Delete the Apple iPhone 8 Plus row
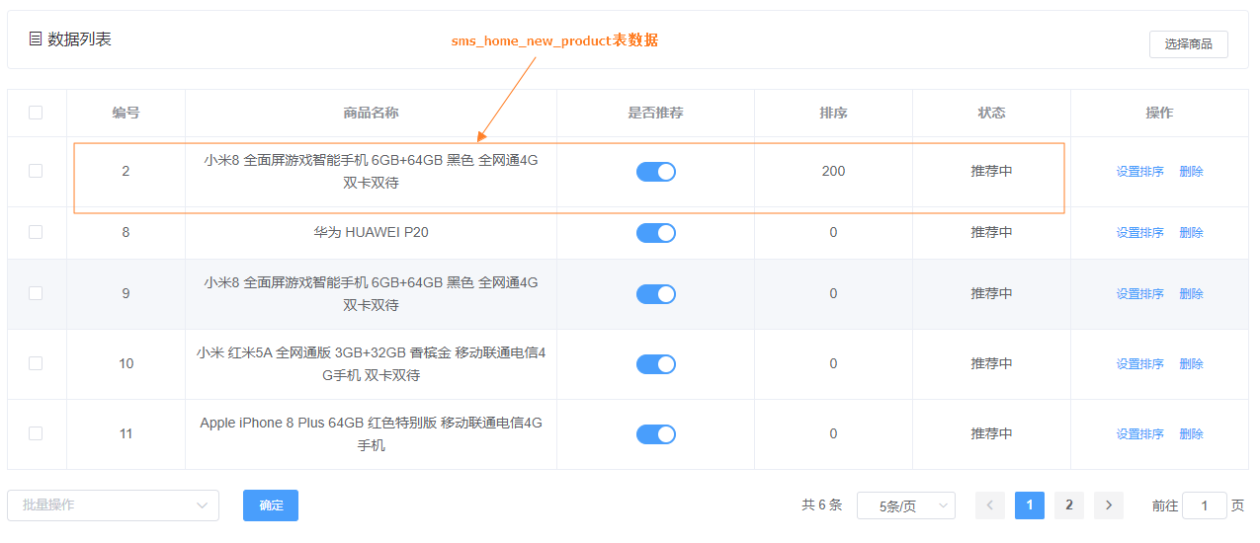The height and width of the screenshot is (543, 1260). pos(1191,434)
